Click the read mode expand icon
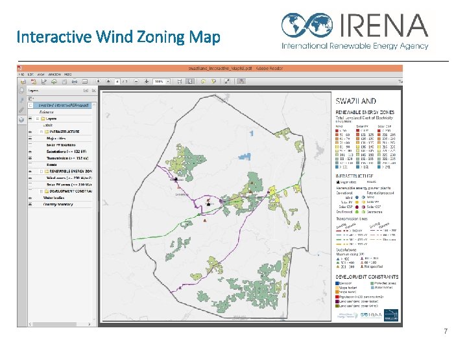Screen dimensions: 467x350 (227, 81)
